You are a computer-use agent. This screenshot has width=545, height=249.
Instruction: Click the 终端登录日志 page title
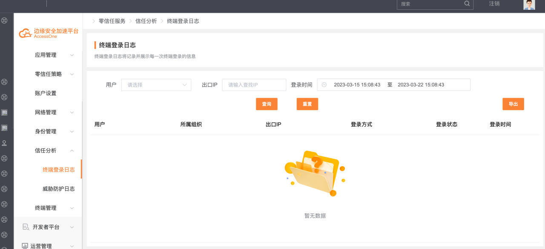(x=118, y=45)
